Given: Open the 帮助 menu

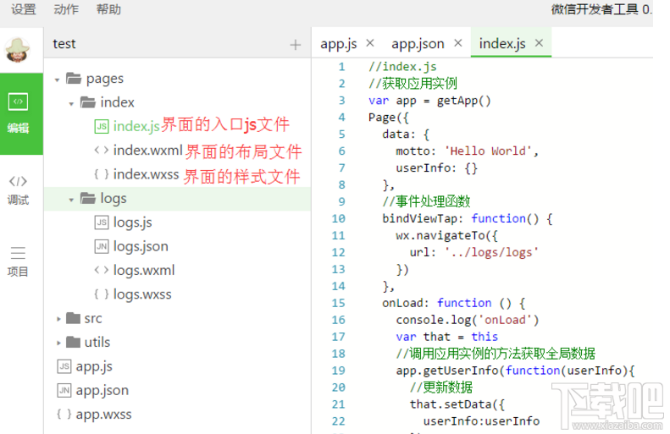Looking at the screenshot, I should coord(108,10).
